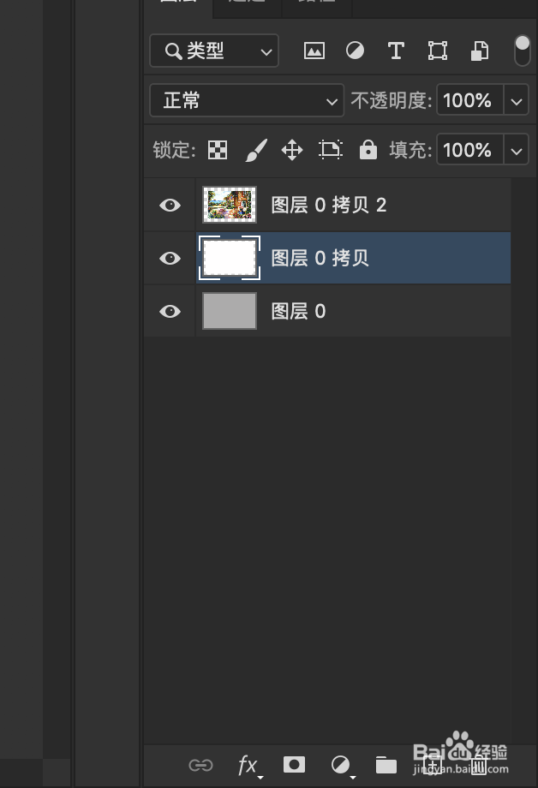The height and width of the screenshot is (788, 538).
Task: Turn off layer filtering switch
Action: 522,50
